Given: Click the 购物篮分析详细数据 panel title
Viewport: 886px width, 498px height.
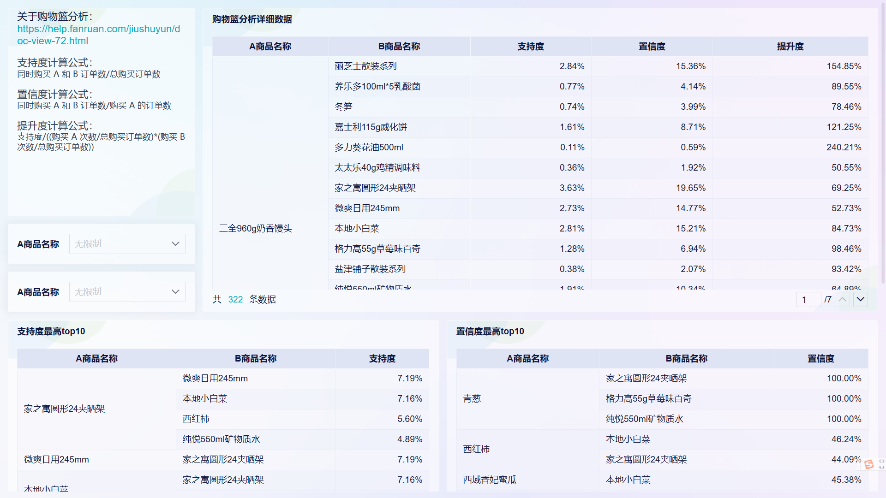Looking at the screenshot, I should tap(252, 19).
